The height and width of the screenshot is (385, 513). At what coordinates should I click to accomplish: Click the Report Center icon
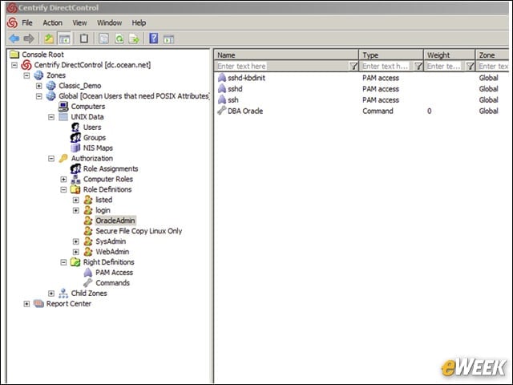pyautogui.click(x=38, y=303)
